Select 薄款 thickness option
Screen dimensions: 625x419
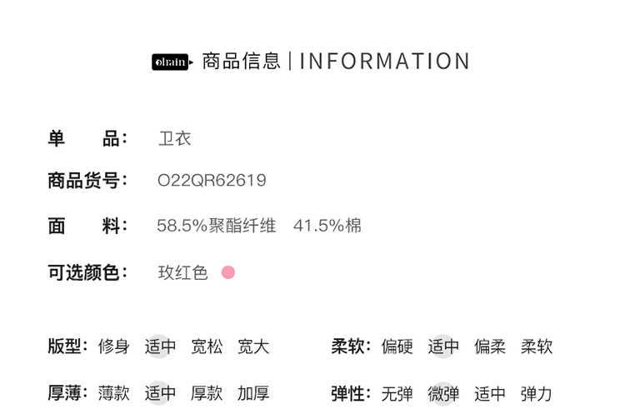(114, 393)
